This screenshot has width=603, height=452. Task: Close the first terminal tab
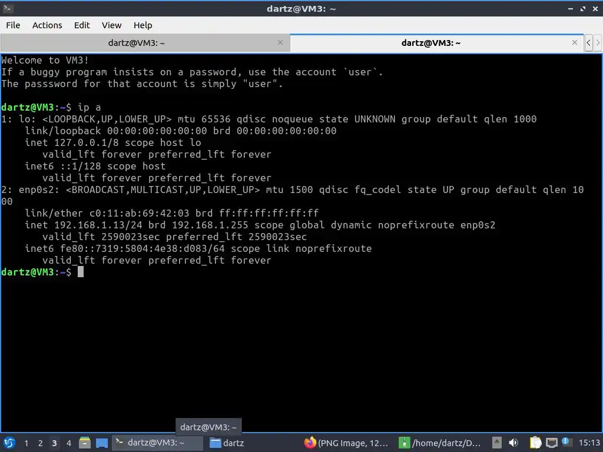point(280,42)
